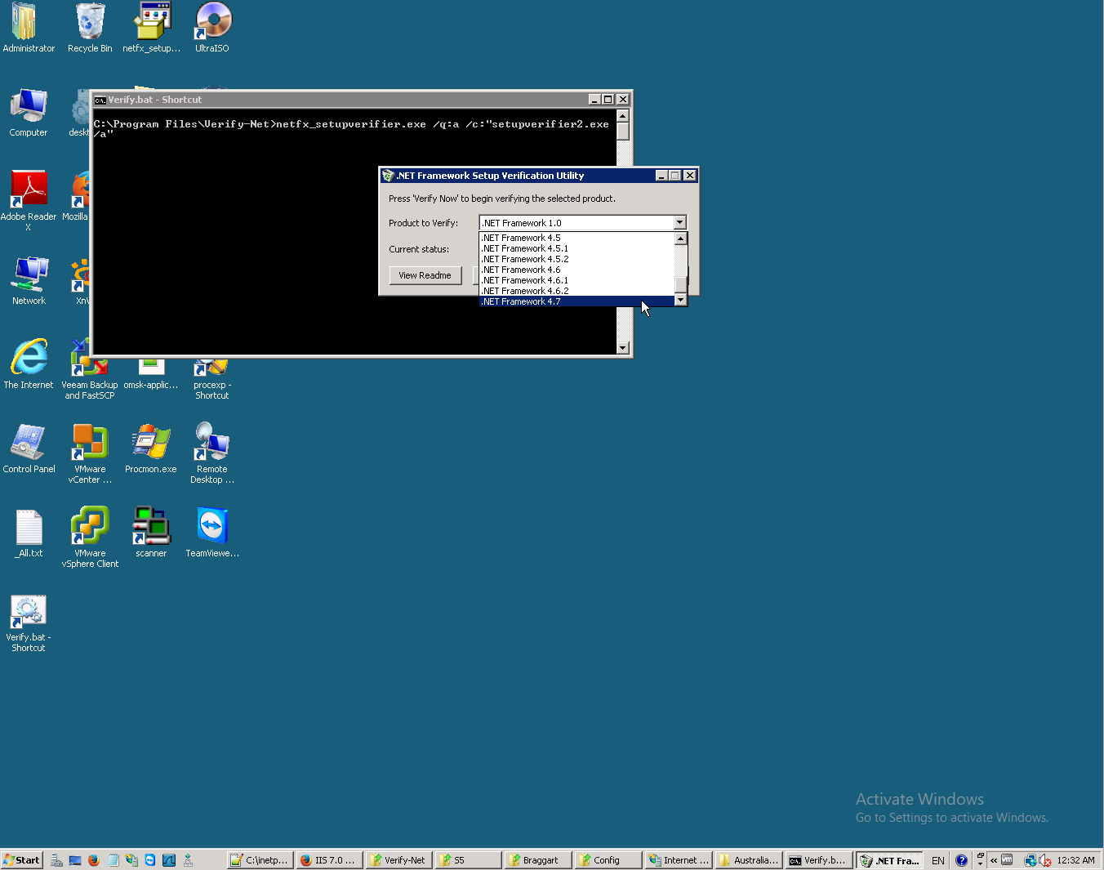Select the procexp - Shortcut desktop icon
Image resolution: width=1104 pixels, height=870 pixels.
click(212, 381)
